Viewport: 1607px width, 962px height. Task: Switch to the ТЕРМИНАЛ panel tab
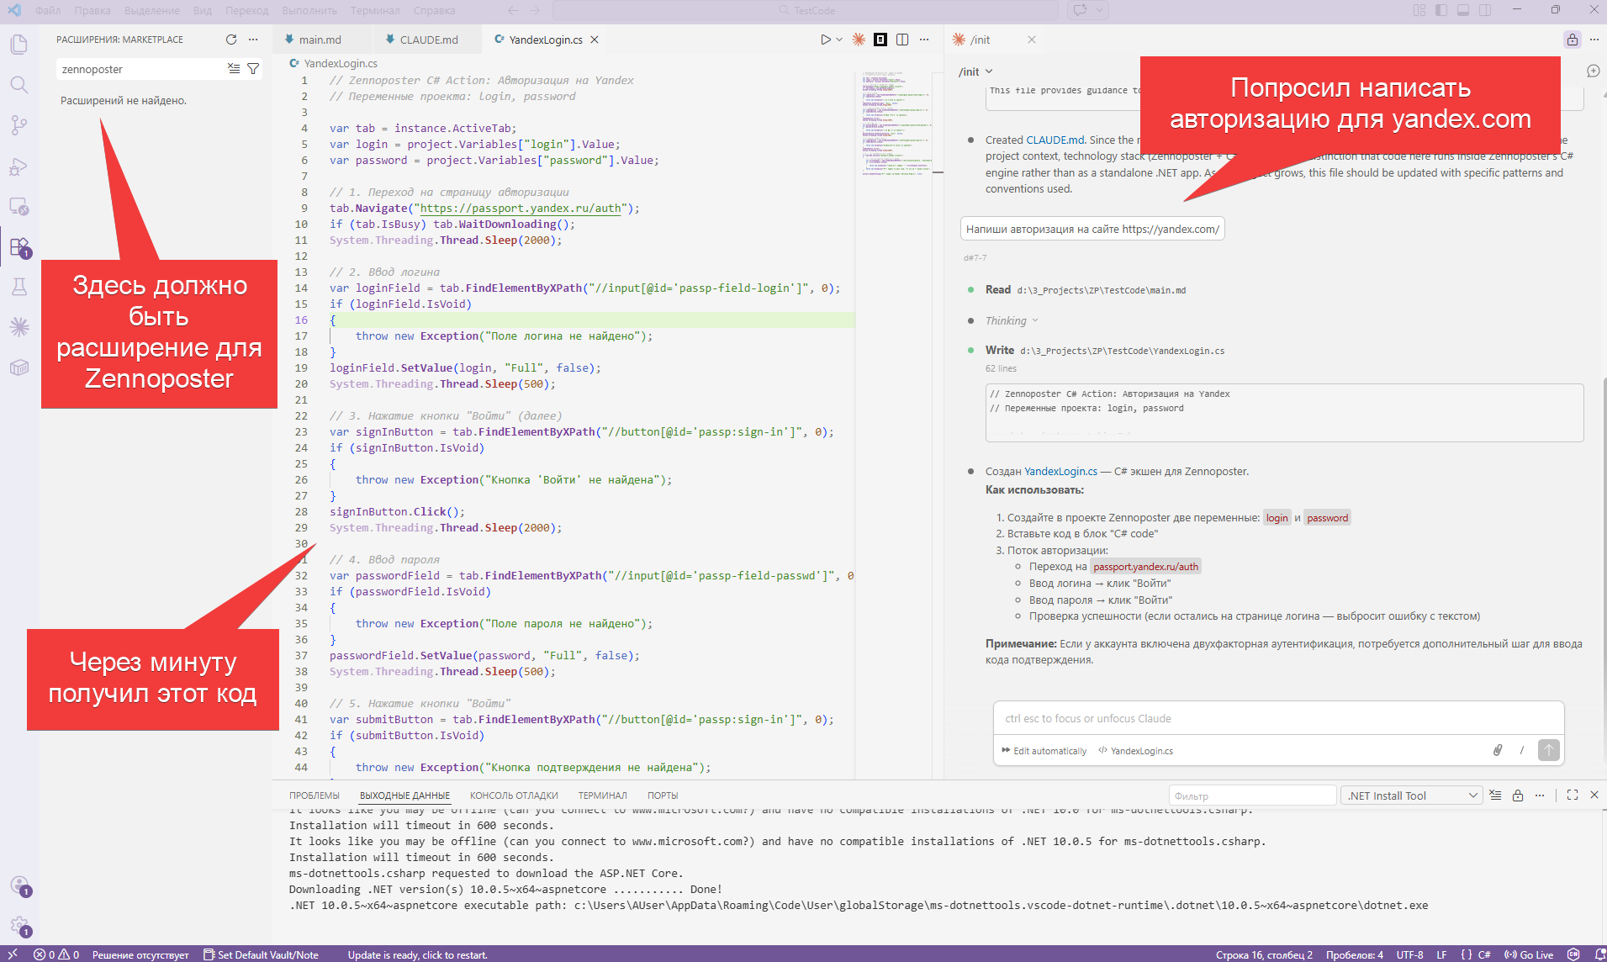click(x=602, y=795)
